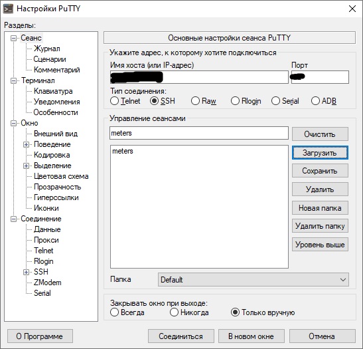Viewport: 363px width, 349px height.
Task: Save the session with Сохранить
Action: pos(320,171)
